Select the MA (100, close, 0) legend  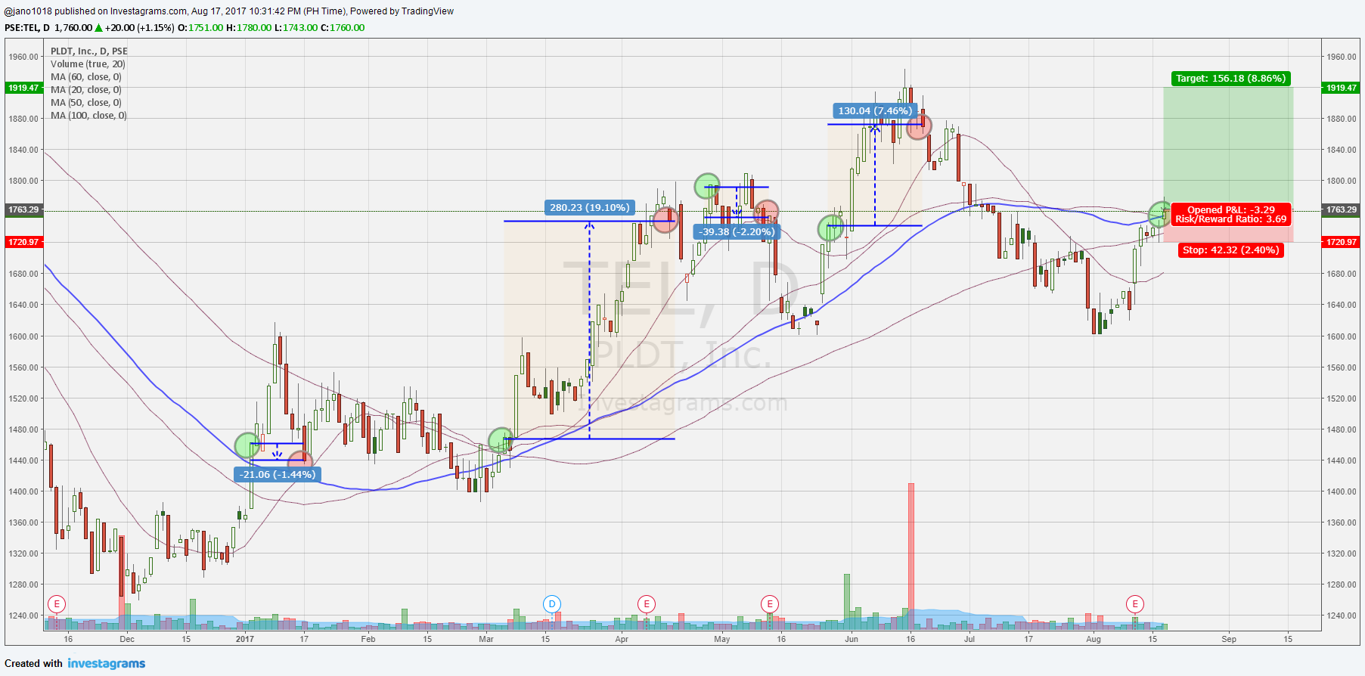pyautogui.click(x=88, y=116)
